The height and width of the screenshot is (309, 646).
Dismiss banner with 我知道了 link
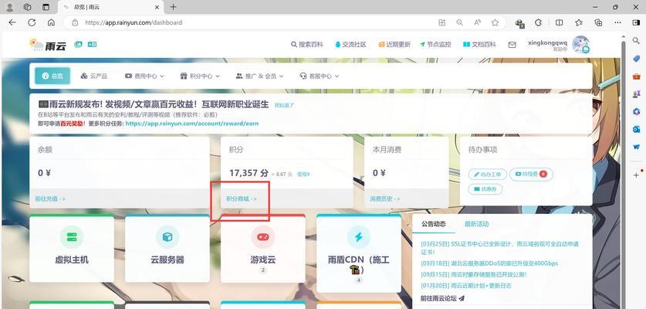284,105
